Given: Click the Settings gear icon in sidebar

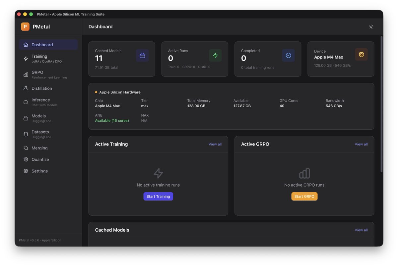Looking at the screenshot, I should (26, 171).
